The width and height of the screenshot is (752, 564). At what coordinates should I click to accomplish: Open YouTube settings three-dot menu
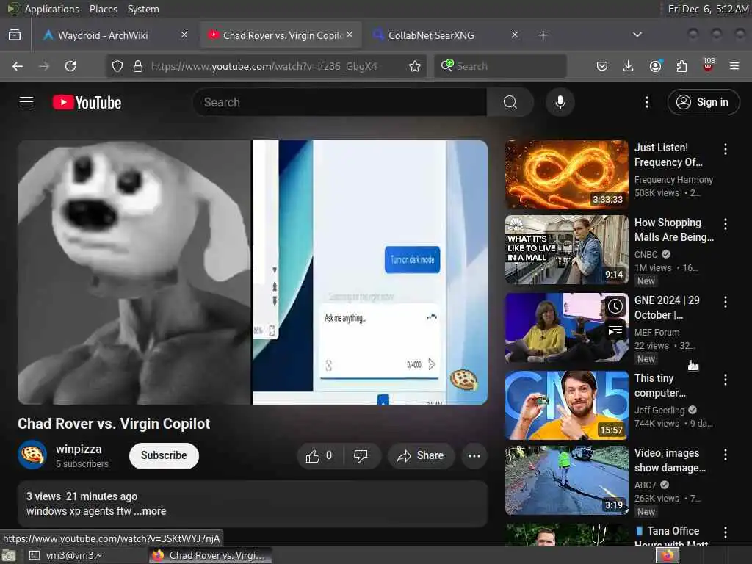pyautogui.click(x=646, y=102)
